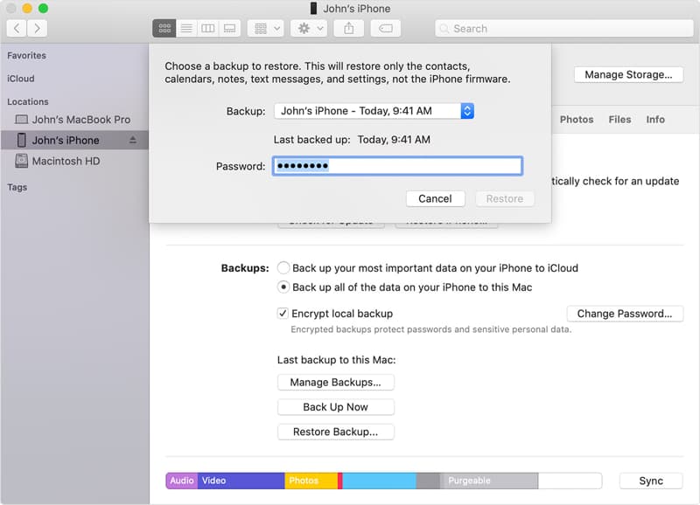This screenshot has height=505, width=700.
Task: Switch to list view in the toolbar
Action: click(x=186, y=28)
